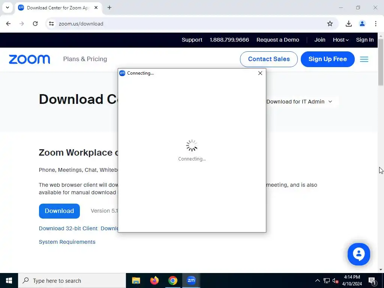Open Plans & Pricing

[85, 59]
